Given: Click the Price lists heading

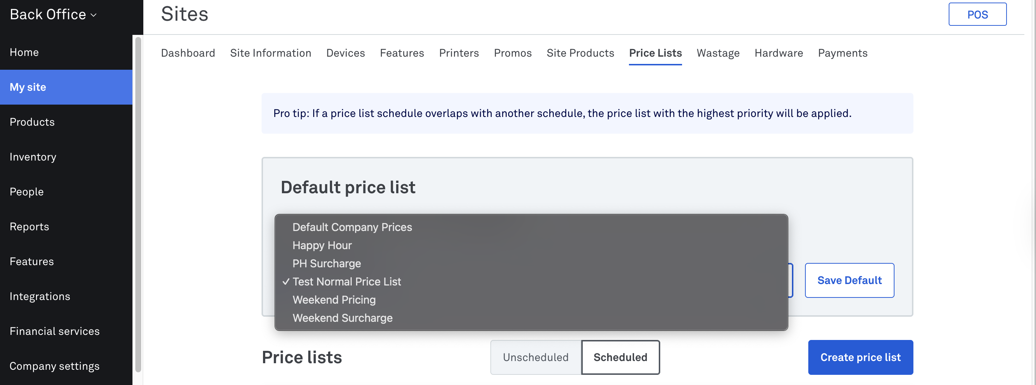Looking at the screenshot, I should [x=302, y=357].
